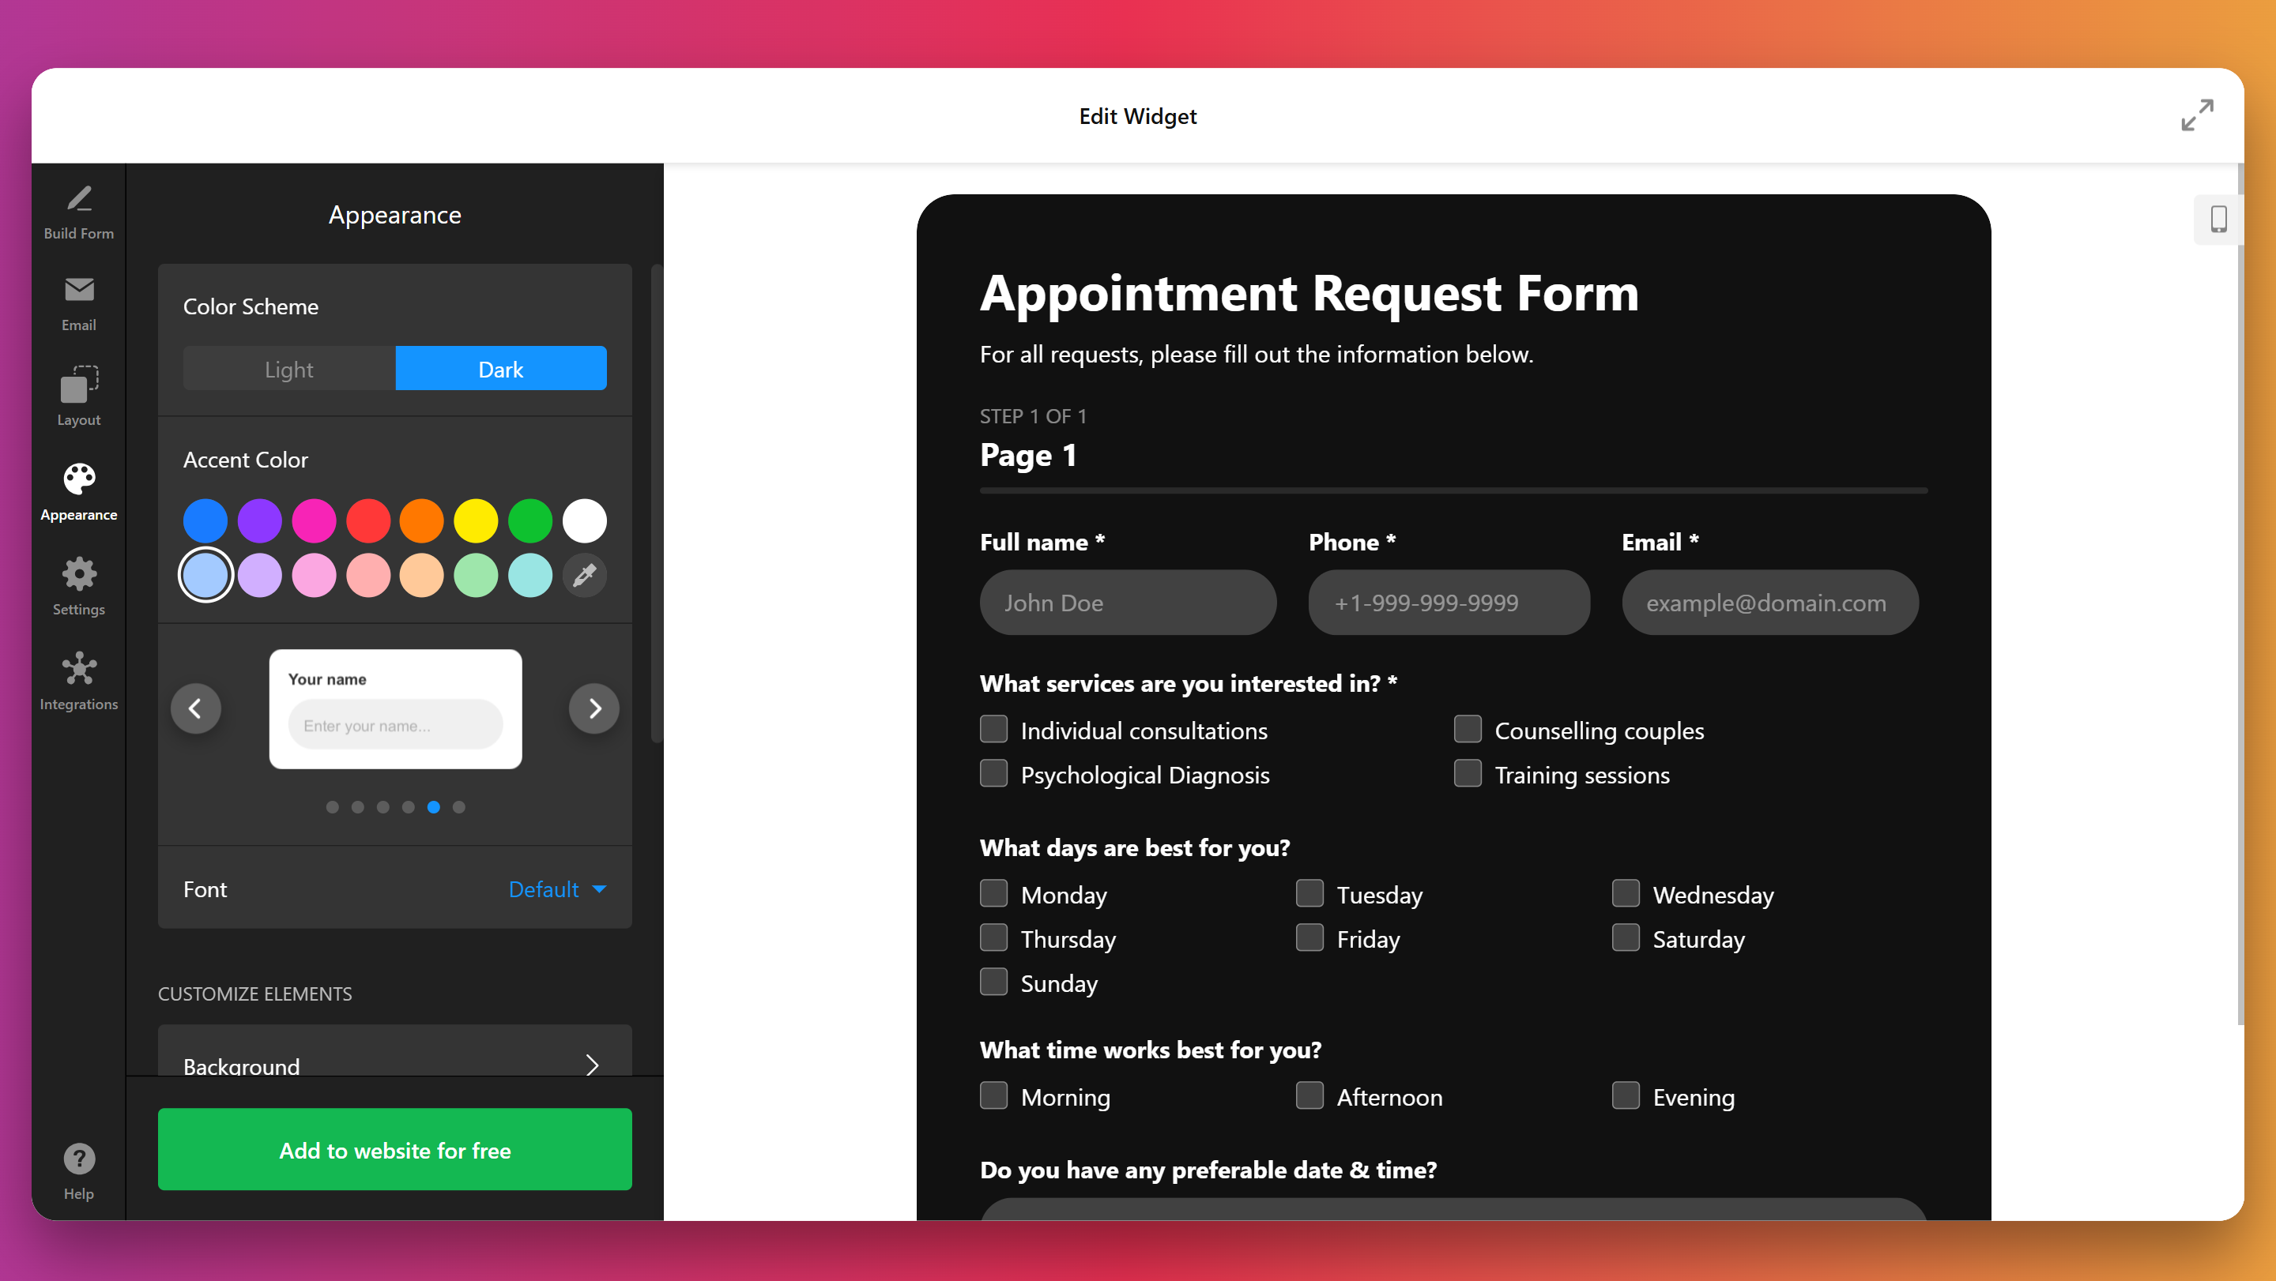Viewport: 2276px width, 1281px height.
Task: Check the Wednesday checkbox
Action: click(1625, 893)
